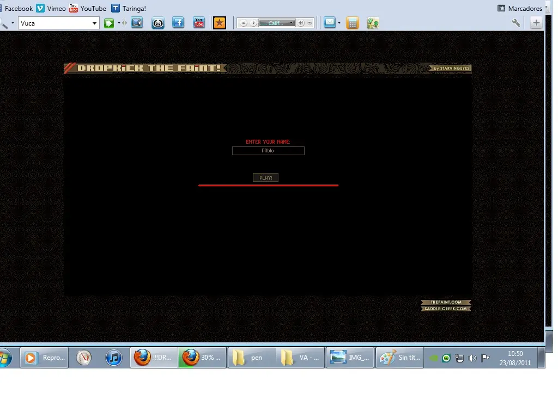Image resolution: width=558 pixels, height=418 pixels.
Task: Play the toolbar radio player
Action: 253,23
